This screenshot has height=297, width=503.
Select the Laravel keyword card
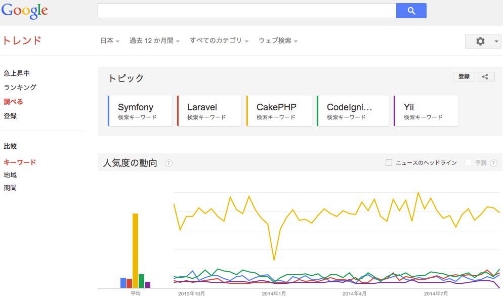click(x=209, y=111)
